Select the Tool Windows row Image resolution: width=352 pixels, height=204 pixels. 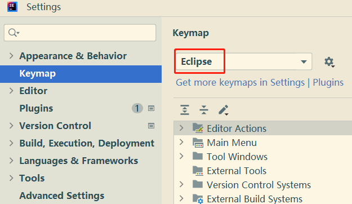click(x=263, y=157)
